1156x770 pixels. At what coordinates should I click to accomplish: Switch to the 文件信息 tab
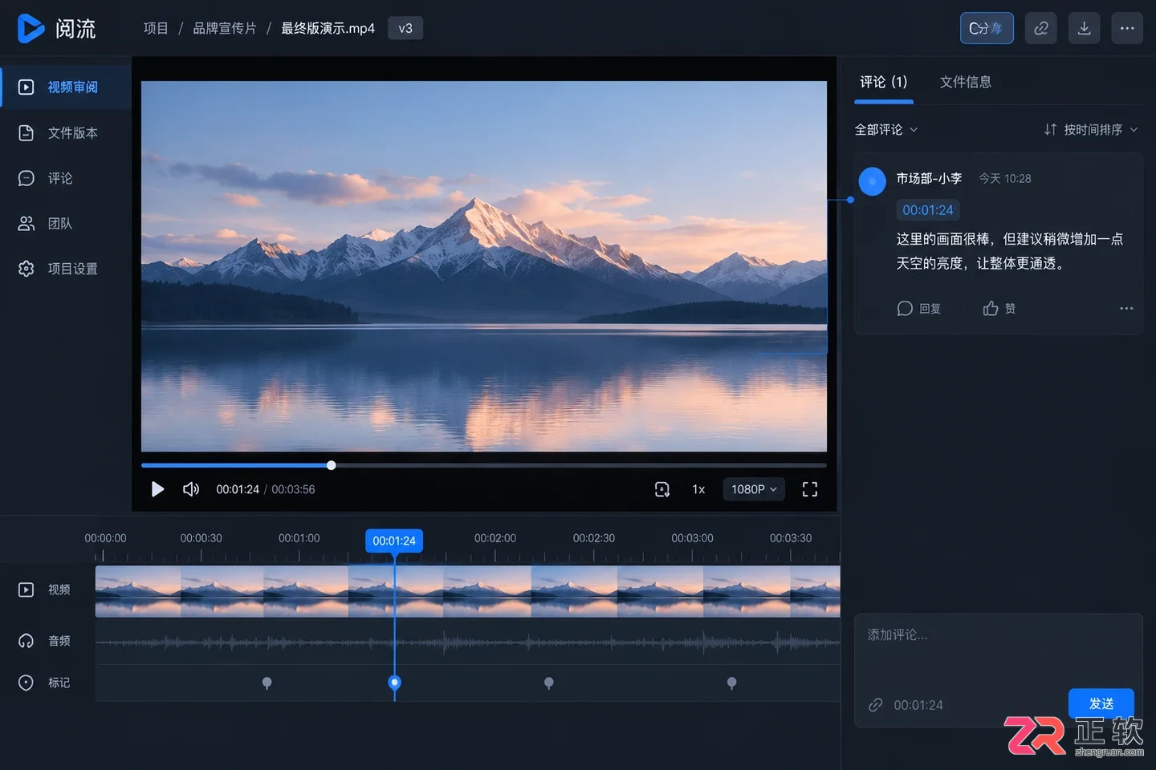tap(966, 82)
